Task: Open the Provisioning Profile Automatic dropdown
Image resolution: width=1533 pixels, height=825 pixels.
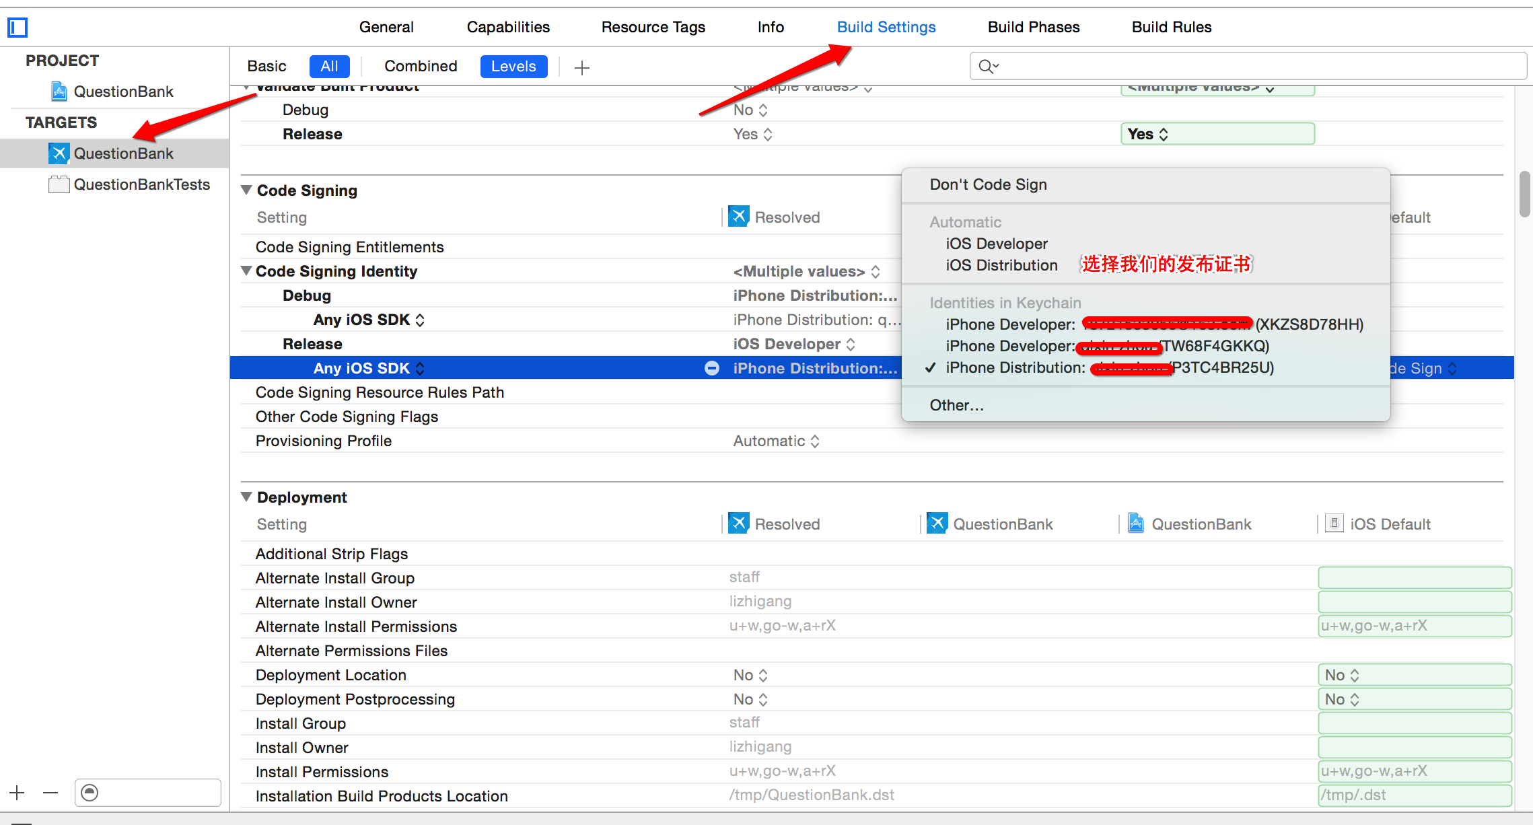Action: click(776, 441)
